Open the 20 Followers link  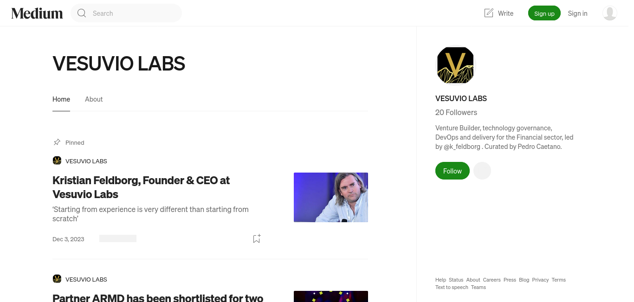pyautogui.click(x=456, y=112)
